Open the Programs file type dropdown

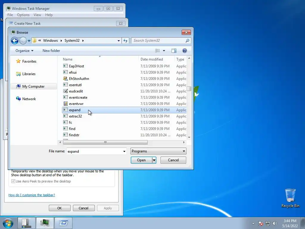coord(158,151)
